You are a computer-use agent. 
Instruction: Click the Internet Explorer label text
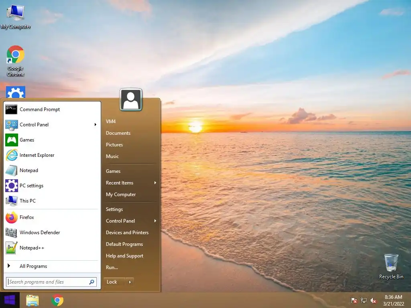(x=37, y=155)
